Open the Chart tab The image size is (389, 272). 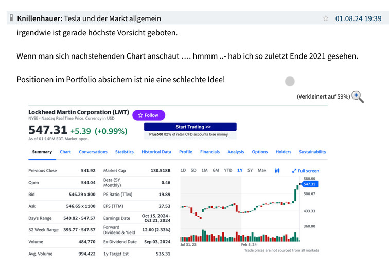65,152
